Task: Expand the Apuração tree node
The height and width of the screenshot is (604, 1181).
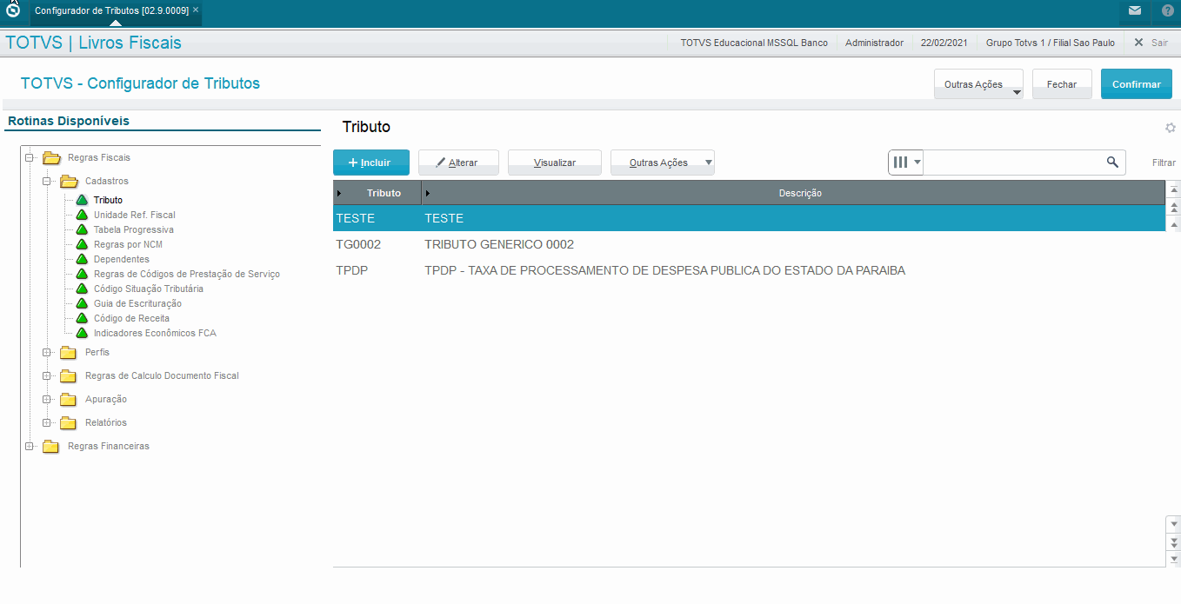Action: [47, 400]
